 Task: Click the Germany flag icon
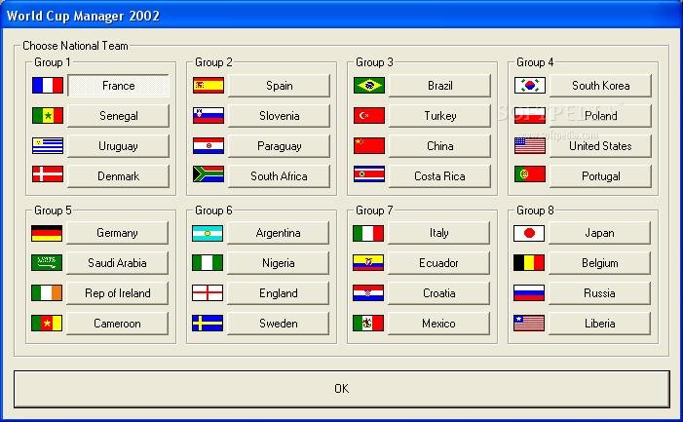[x=47, y=234]
